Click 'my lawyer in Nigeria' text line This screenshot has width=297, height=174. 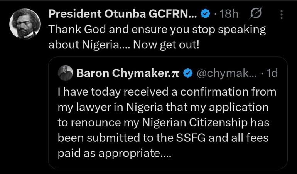(x=110, y=108)
